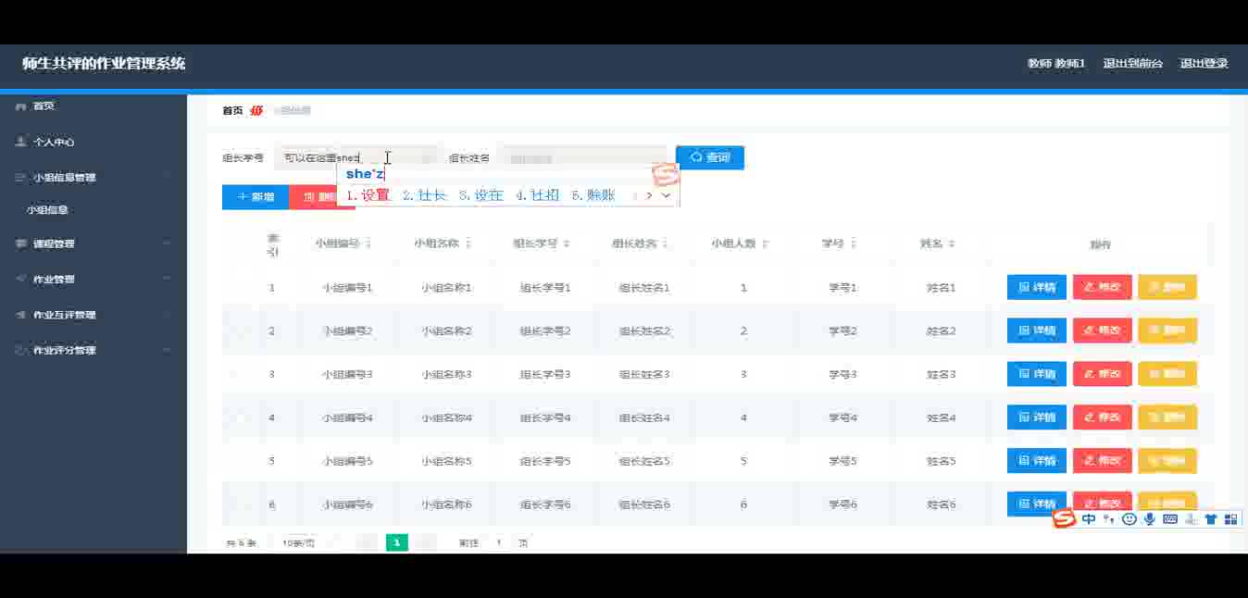Expand the 课程管理 sidebar menu
The image size is (1248, 598).
[93, 244]
